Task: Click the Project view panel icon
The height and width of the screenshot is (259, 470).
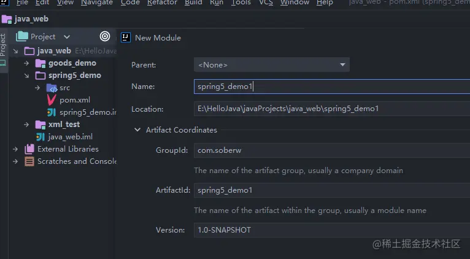Action: pos(22,37)
